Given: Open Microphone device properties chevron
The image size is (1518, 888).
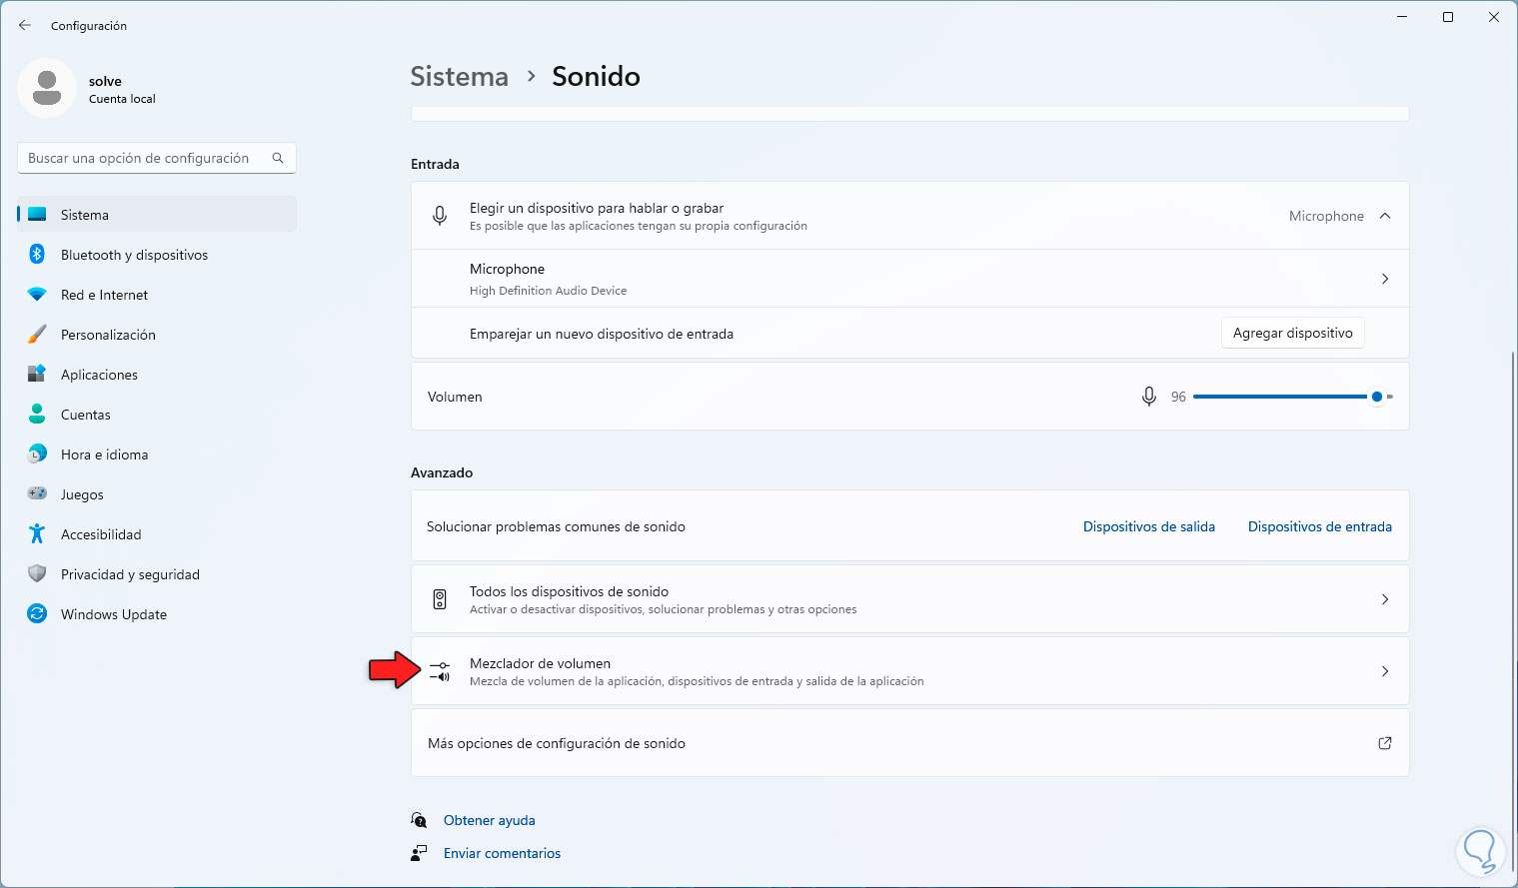Looking at the screenshot, I should 1385,279.
